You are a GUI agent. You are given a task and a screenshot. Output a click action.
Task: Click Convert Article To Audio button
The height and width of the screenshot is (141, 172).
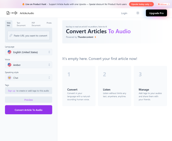click(x=29, y=110)
